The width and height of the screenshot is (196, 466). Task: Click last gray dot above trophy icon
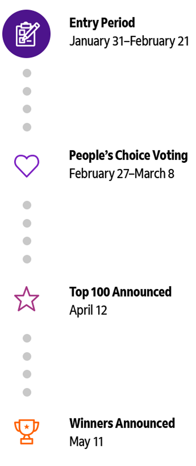(x=27, y=392)
